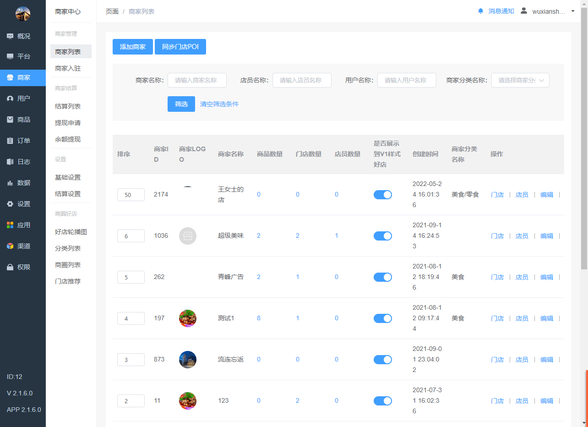This screenshot has width=588, height=427.
Task: Open the 权限 lock icon
Action: coord(10,267)
